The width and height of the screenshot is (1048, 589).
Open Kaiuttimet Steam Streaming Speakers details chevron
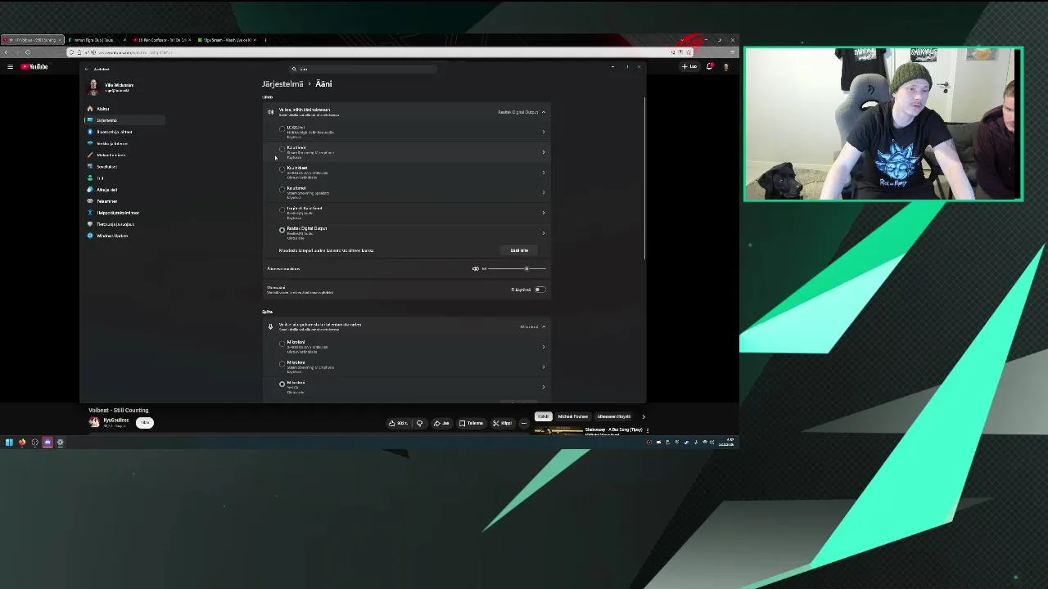tap(543, 192)
